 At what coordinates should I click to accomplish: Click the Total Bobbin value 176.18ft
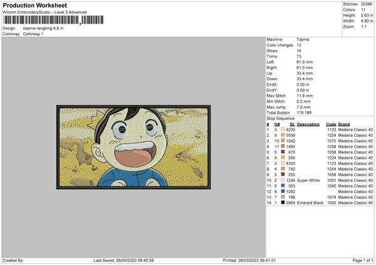(x=304, y=112)
